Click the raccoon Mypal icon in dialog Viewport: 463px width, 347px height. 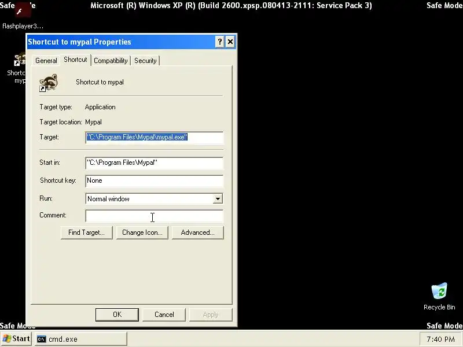49,83
